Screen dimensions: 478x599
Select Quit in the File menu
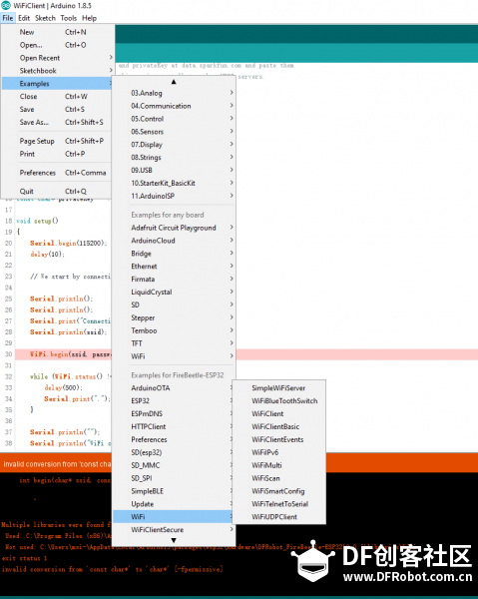point(57,192)
